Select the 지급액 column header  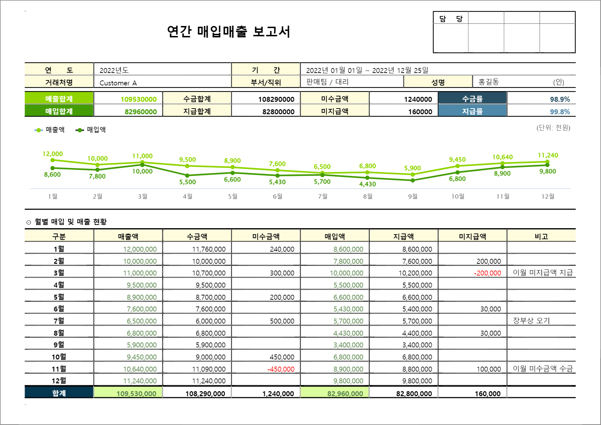[404, 236]
